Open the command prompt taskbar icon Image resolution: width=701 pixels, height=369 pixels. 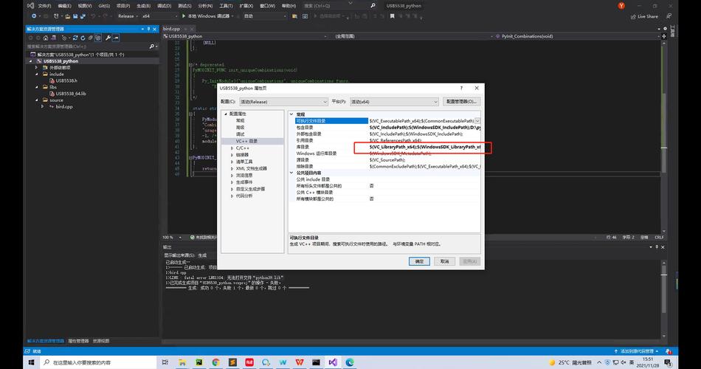316,362
